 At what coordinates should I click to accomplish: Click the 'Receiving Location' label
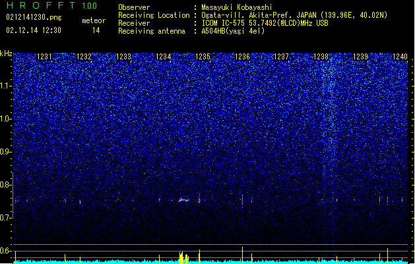(x=154, y=15)
